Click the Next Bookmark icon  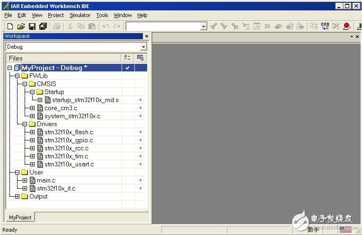(279, 26)
